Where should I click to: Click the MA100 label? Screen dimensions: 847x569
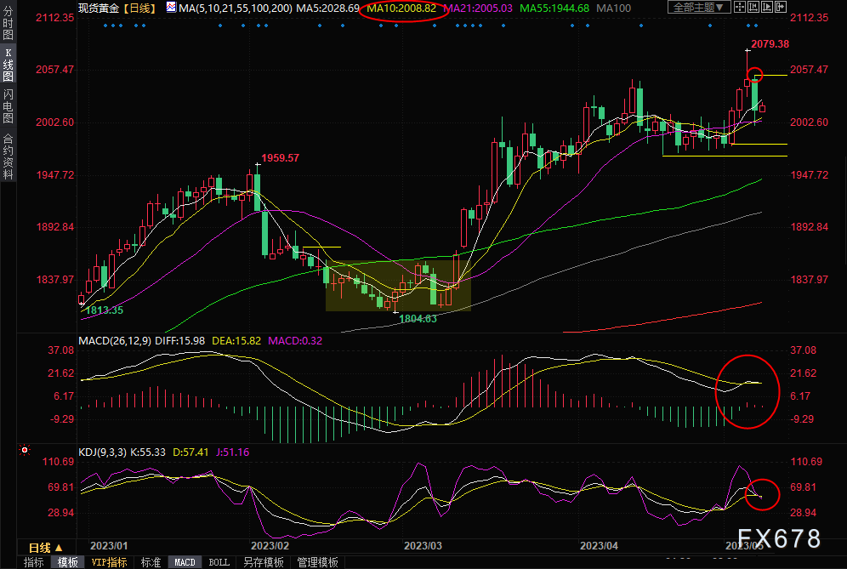[614, 9]
